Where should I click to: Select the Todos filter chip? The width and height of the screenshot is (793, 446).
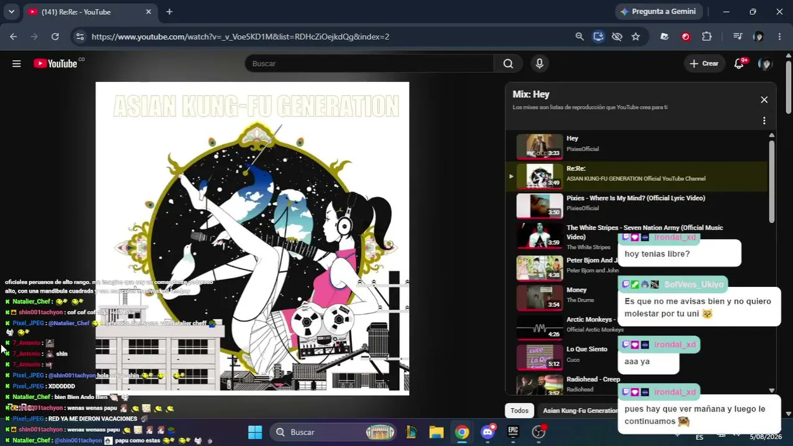(x=519, y=411)
